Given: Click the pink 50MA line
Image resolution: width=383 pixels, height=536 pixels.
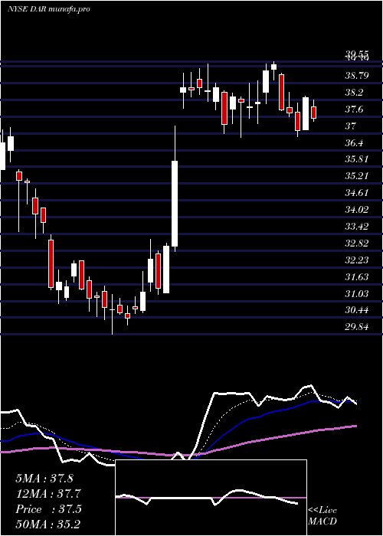Looking at the screenshot, I should [x=178, y=455].
